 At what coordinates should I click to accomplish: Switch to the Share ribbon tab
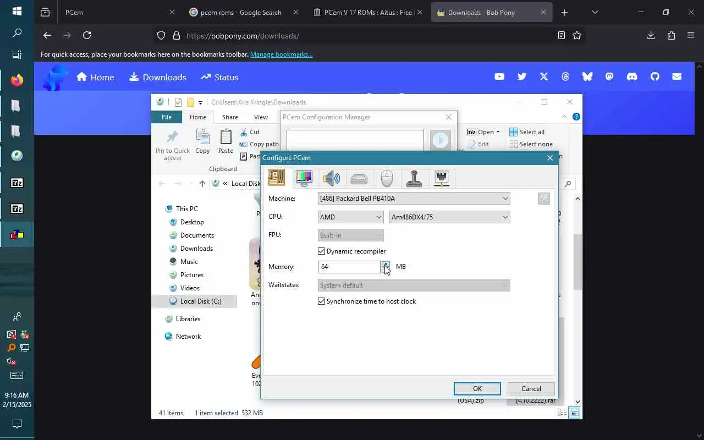tap(230, 117)
